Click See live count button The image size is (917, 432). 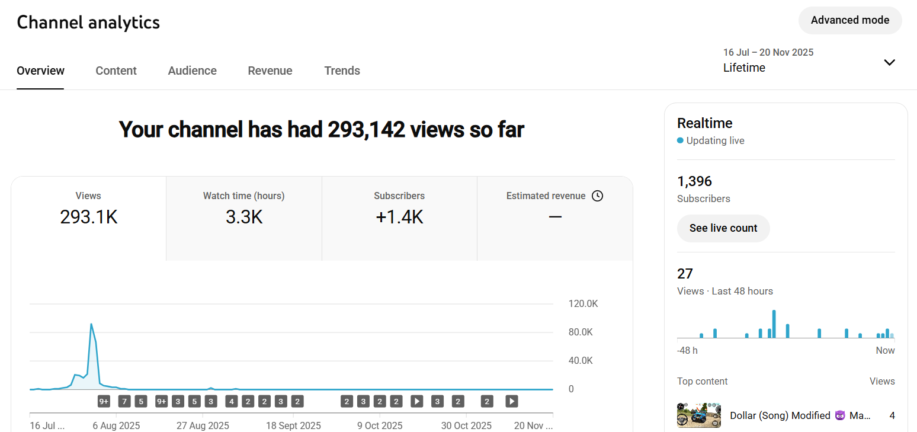click(x=723, y=228)
